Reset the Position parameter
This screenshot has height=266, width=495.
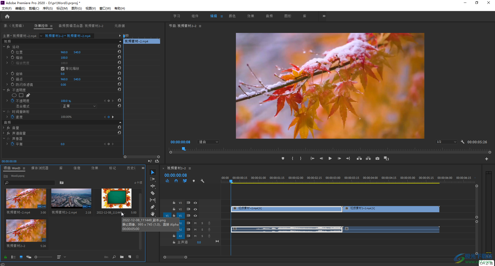pos(119,52)
